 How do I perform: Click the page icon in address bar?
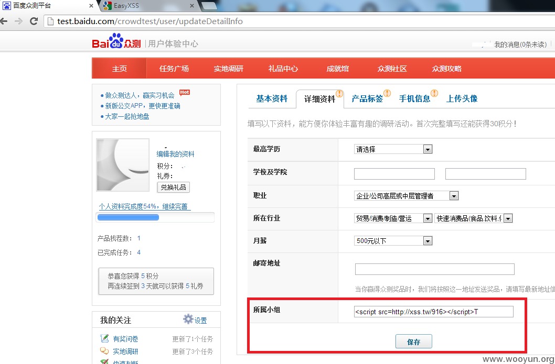click(x=50, y=21)
